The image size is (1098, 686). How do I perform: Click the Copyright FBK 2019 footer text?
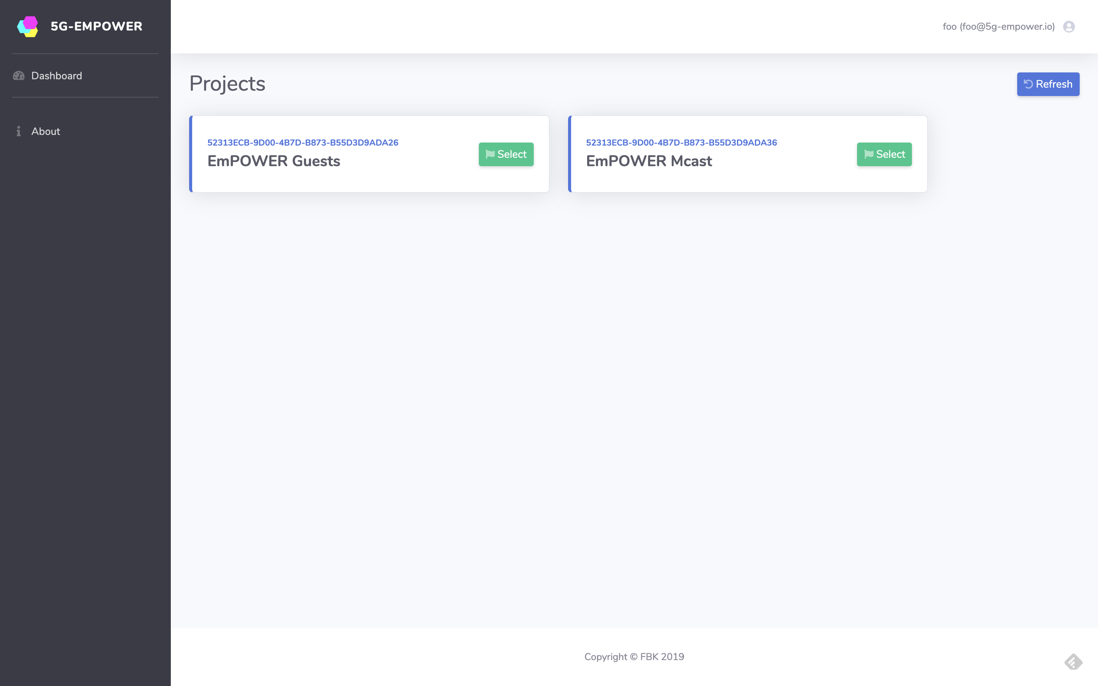point(634,657)
